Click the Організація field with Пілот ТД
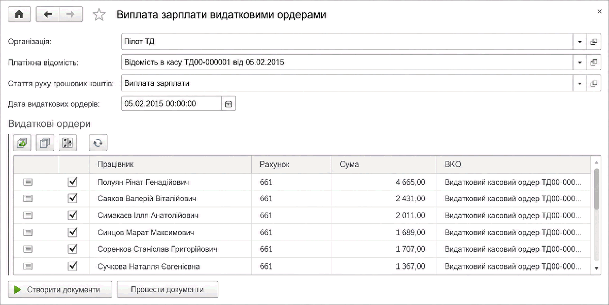The width and height of the screenshot is (609, 305). (348, 42)
